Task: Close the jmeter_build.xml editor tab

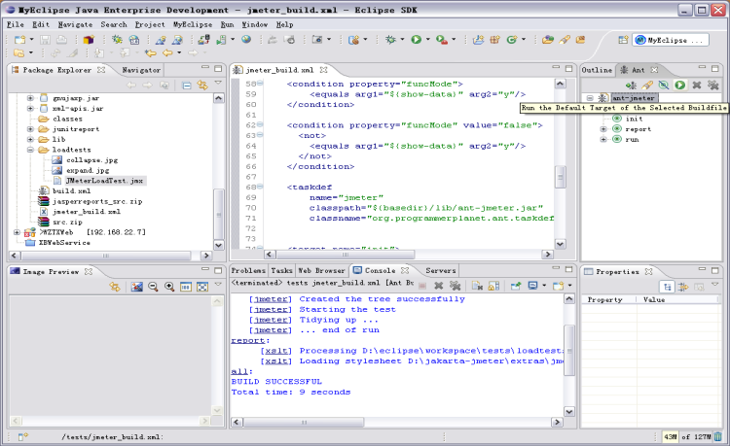Action: click(x=324, y=70)
